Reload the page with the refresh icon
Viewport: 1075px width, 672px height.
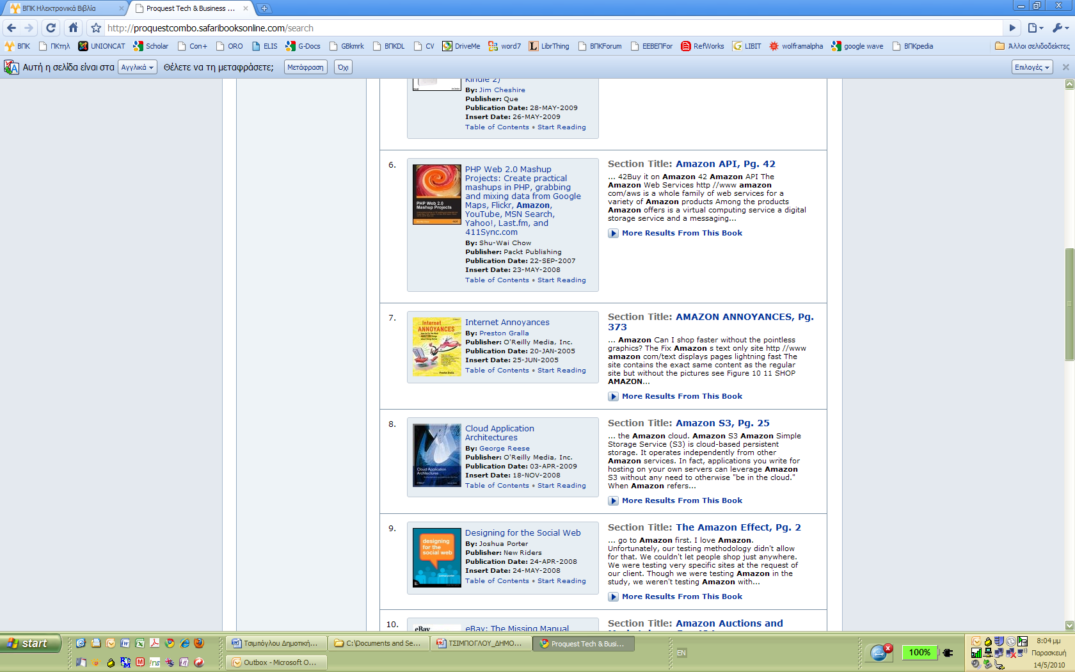51,28
